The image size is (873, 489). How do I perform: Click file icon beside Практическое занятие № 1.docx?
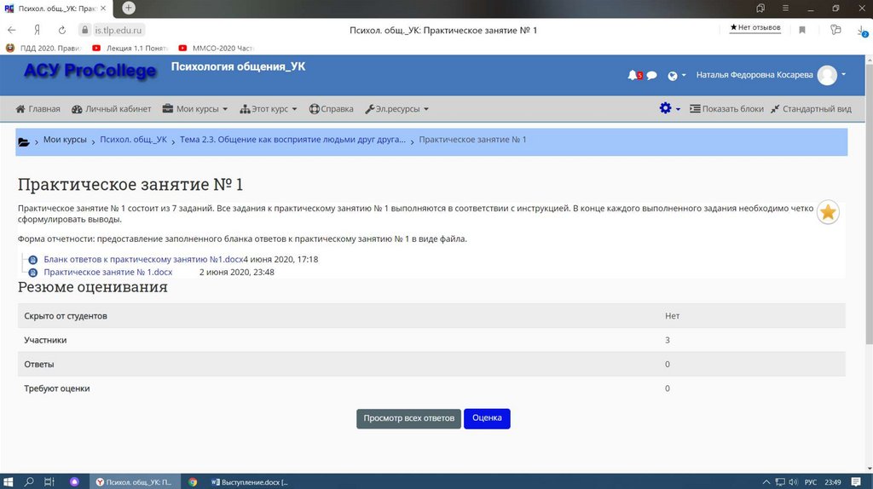click(33, 273)
